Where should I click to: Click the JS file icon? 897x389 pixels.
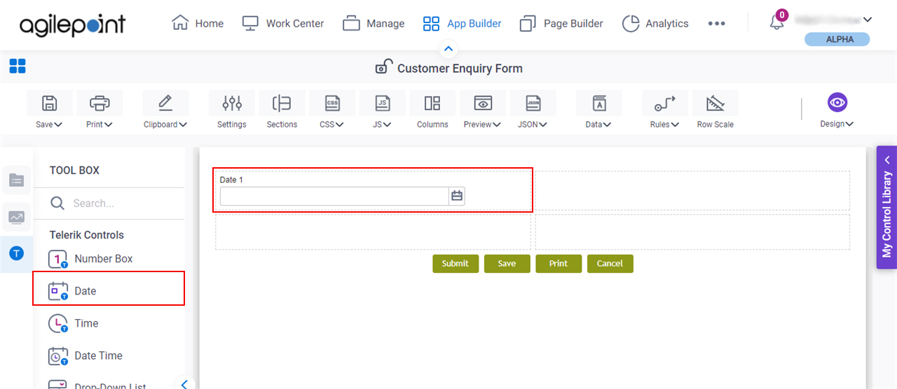[x=383, y=104]
